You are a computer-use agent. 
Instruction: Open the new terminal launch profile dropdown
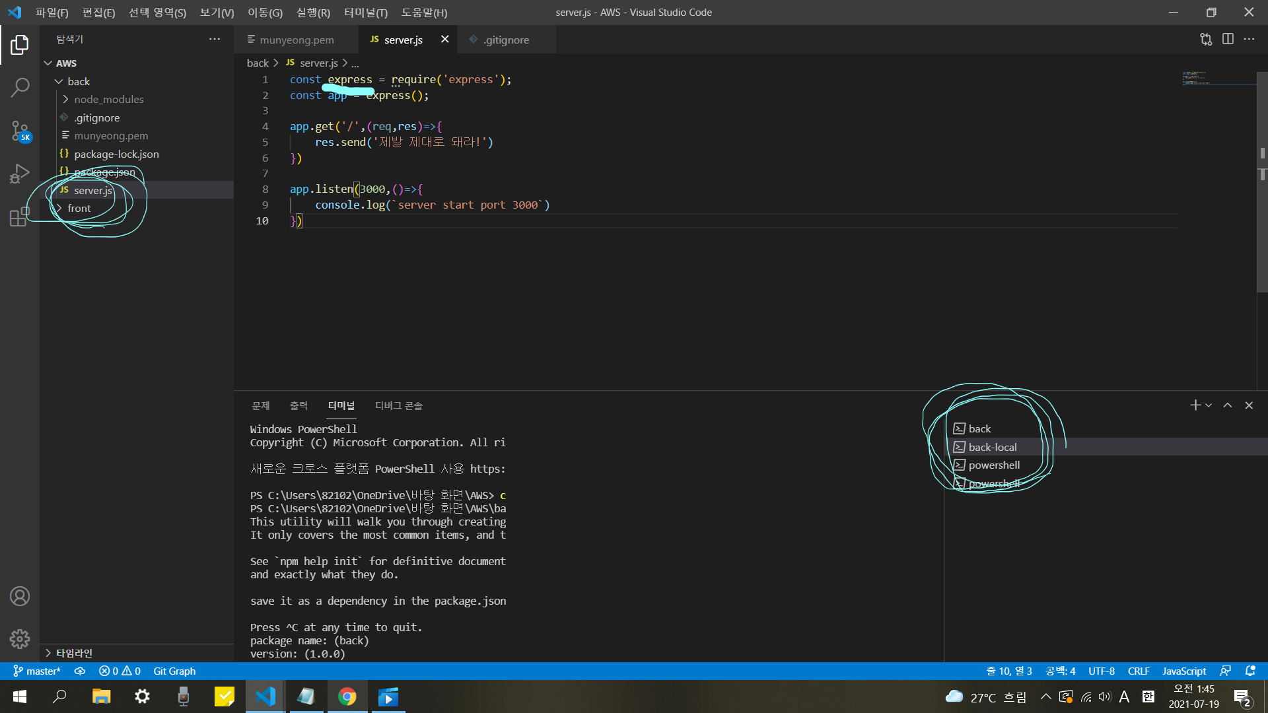pyautogui.click(x=1209, y=405)
